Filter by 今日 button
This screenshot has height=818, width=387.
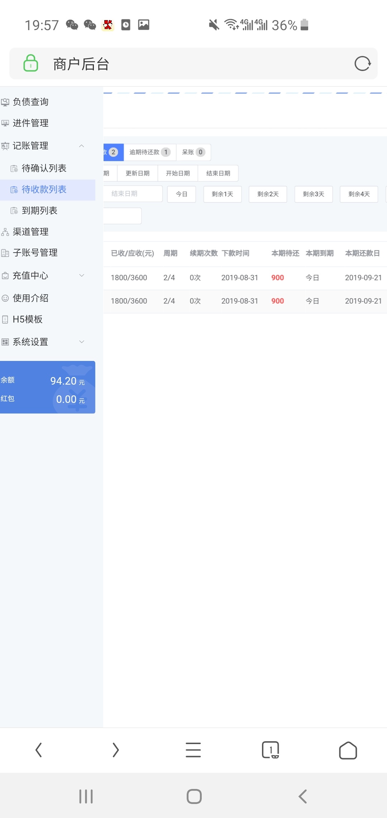182,194
